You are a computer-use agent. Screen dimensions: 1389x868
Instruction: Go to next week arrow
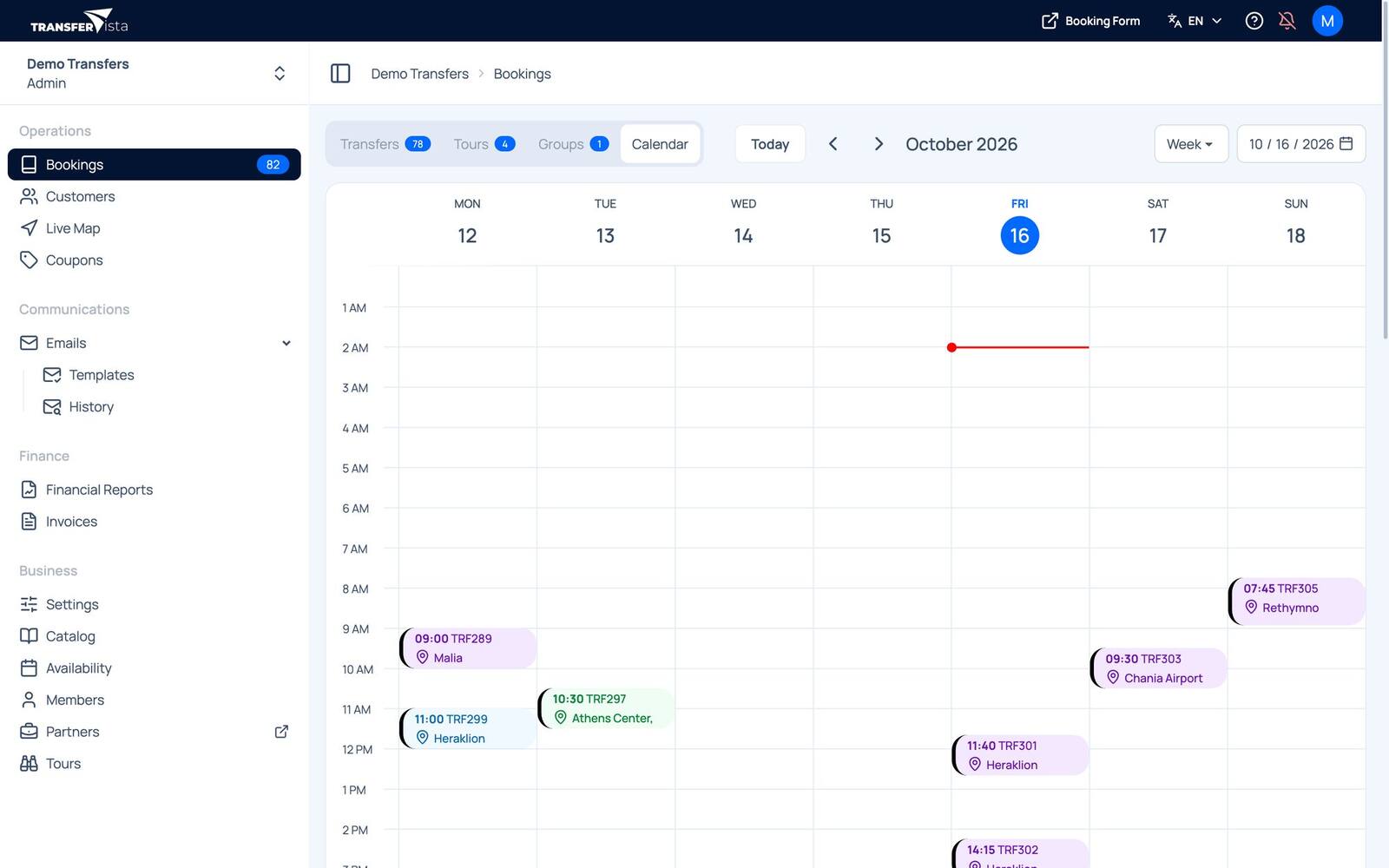tap(879, 144)
